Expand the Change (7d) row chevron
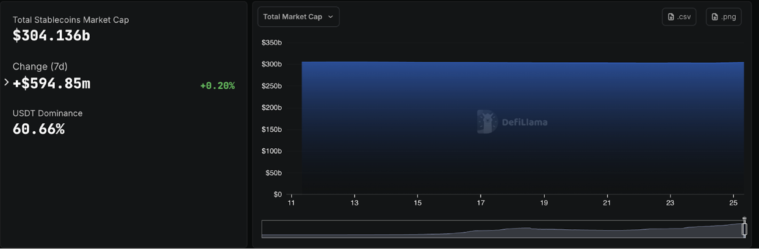Screen dimensions: 759x250 (7, 82)
